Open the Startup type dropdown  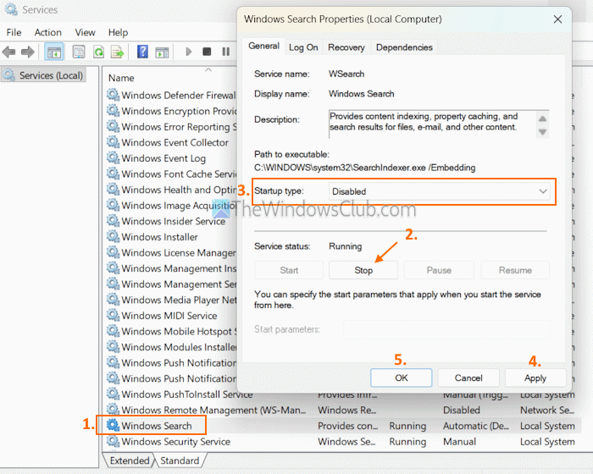pyautogui.click(x=439, y=191)
